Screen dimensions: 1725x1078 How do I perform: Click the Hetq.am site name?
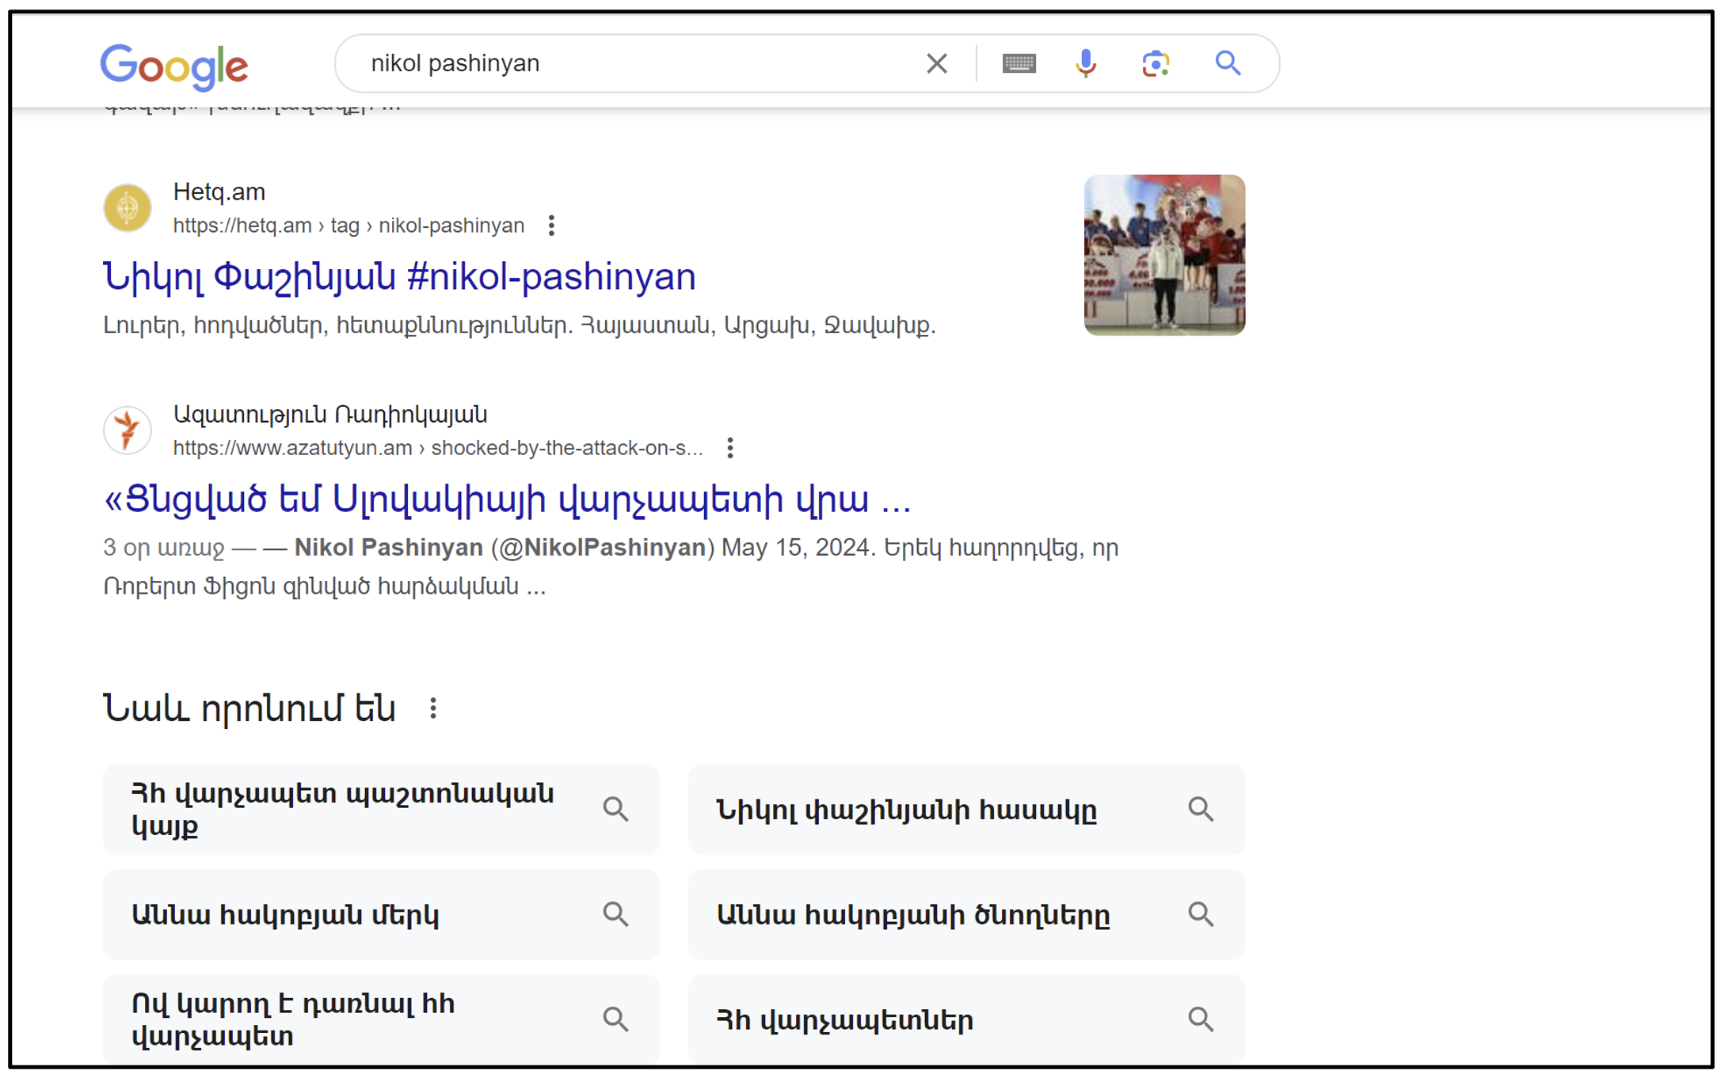[219, 192]
